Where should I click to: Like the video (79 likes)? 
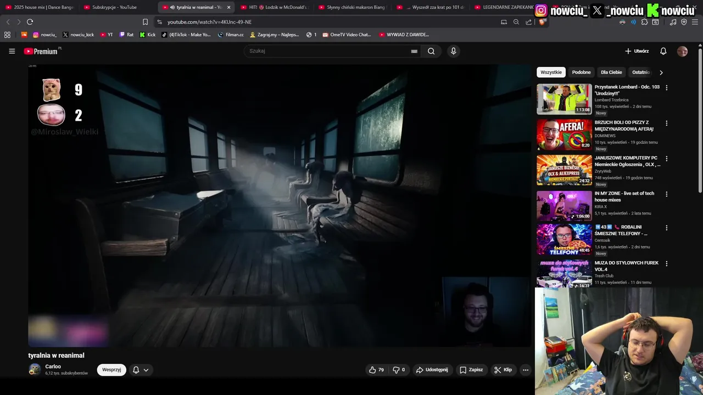pos(376,370)
